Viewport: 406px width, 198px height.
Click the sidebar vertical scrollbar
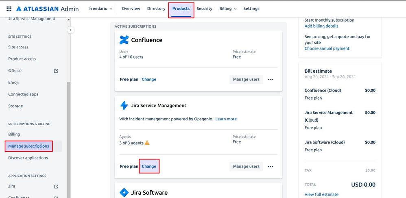point(69,140)
